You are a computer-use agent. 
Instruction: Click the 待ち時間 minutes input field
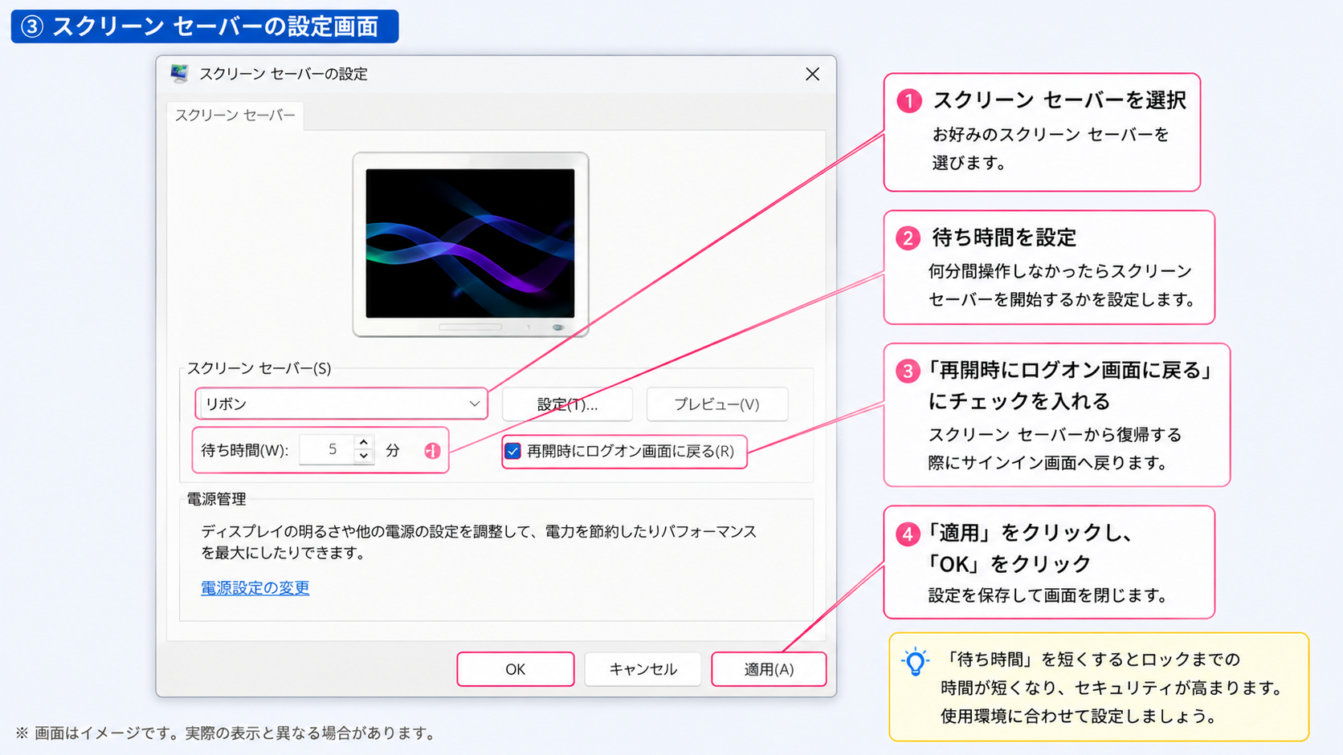tap(326, 450)
